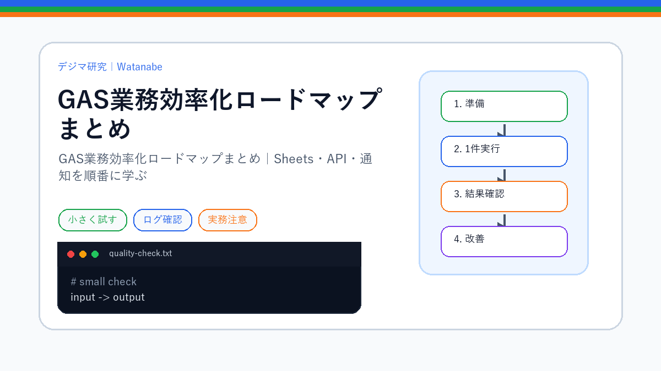This screenshot has height=371, width=661.
Task: Select step box 1. 準備
Action: (x=504, y=106)
